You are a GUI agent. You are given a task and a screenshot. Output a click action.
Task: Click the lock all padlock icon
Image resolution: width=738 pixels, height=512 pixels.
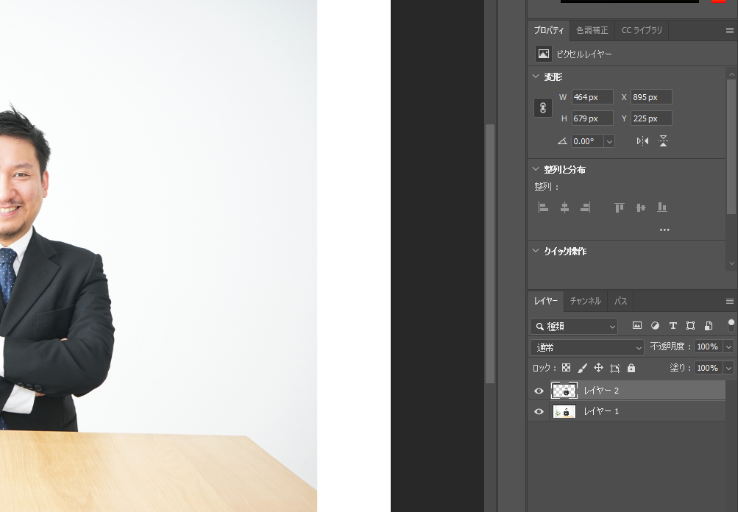(631, 368)
